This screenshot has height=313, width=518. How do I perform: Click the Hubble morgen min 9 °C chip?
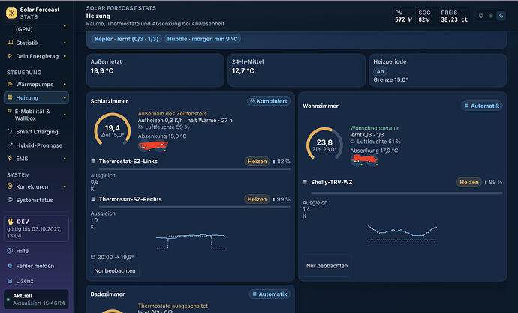click(x=203, y=39)
